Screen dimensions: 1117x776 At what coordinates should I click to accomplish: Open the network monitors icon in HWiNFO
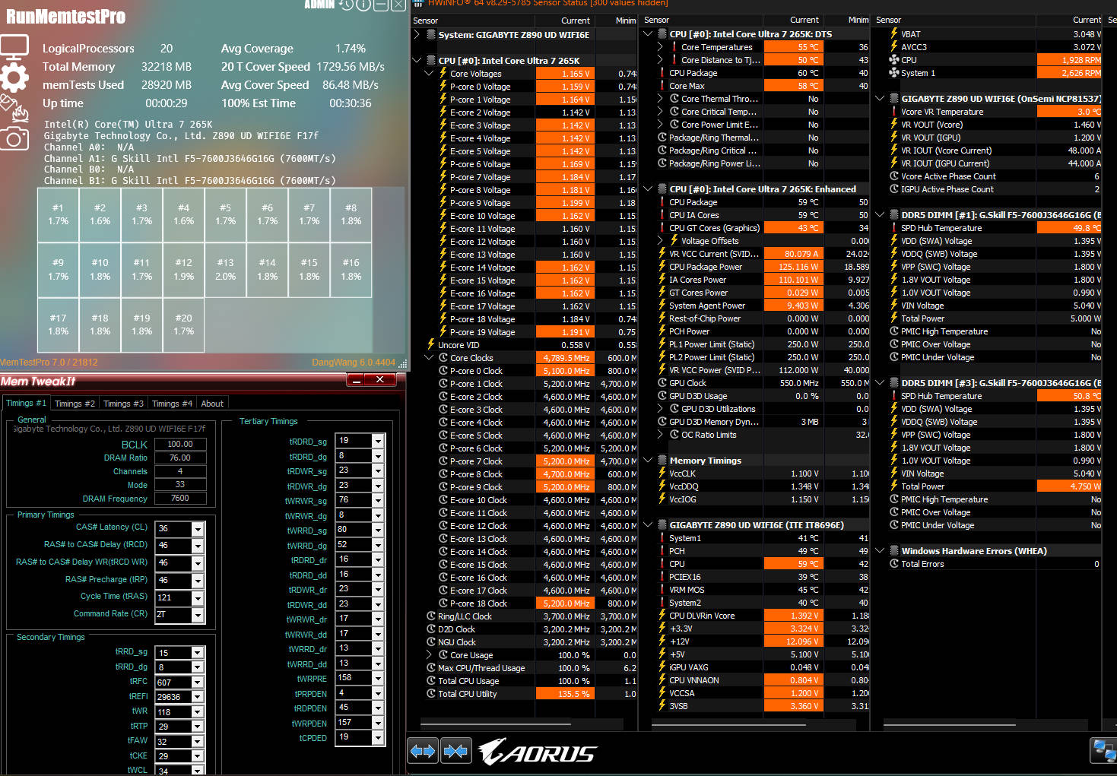point(1103,751)
